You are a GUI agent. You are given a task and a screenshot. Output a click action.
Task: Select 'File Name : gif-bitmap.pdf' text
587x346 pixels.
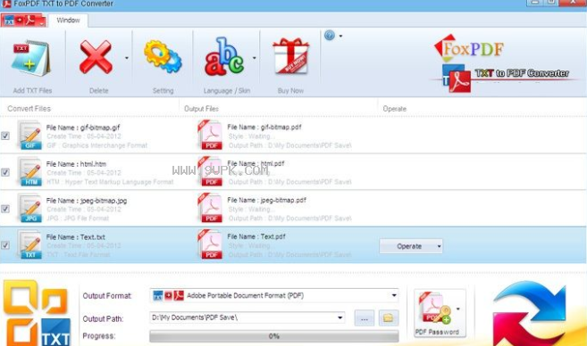point(264,127)
